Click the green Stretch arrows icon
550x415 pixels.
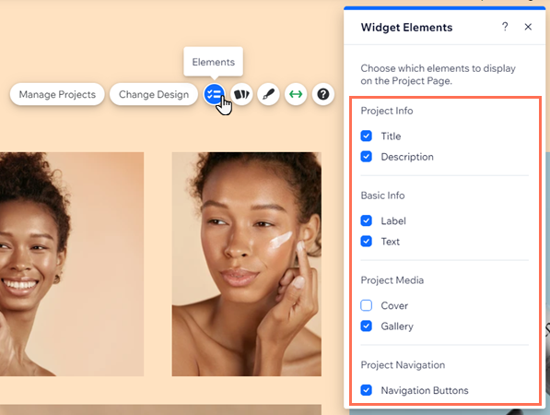coord(296,94)
